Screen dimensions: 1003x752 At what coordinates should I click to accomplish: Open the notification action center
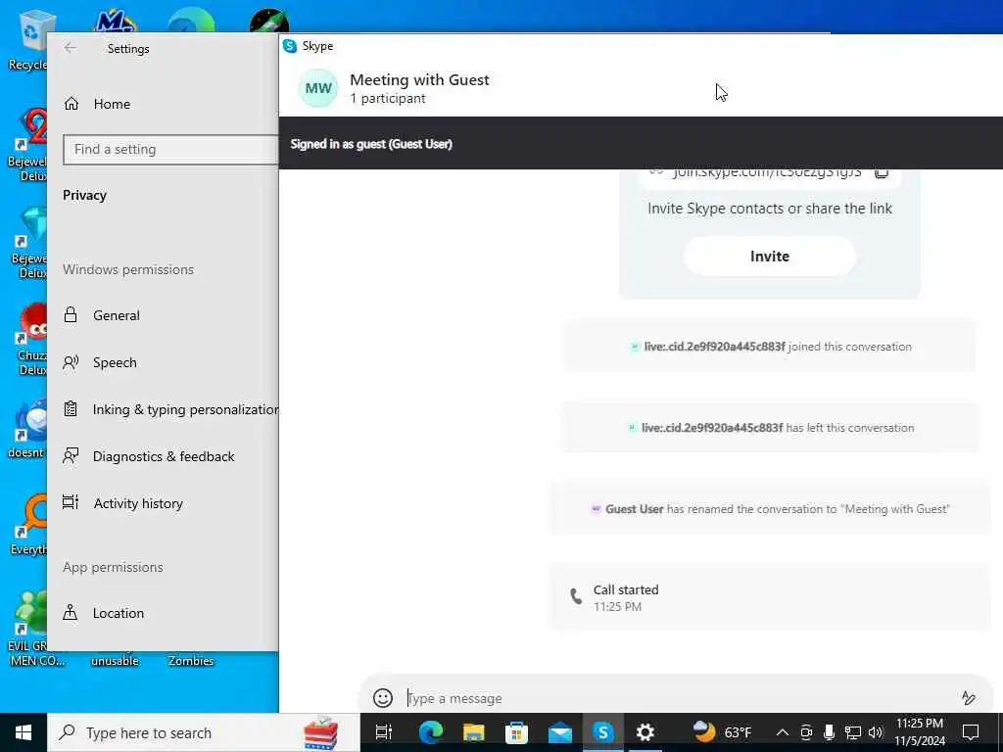971,732
